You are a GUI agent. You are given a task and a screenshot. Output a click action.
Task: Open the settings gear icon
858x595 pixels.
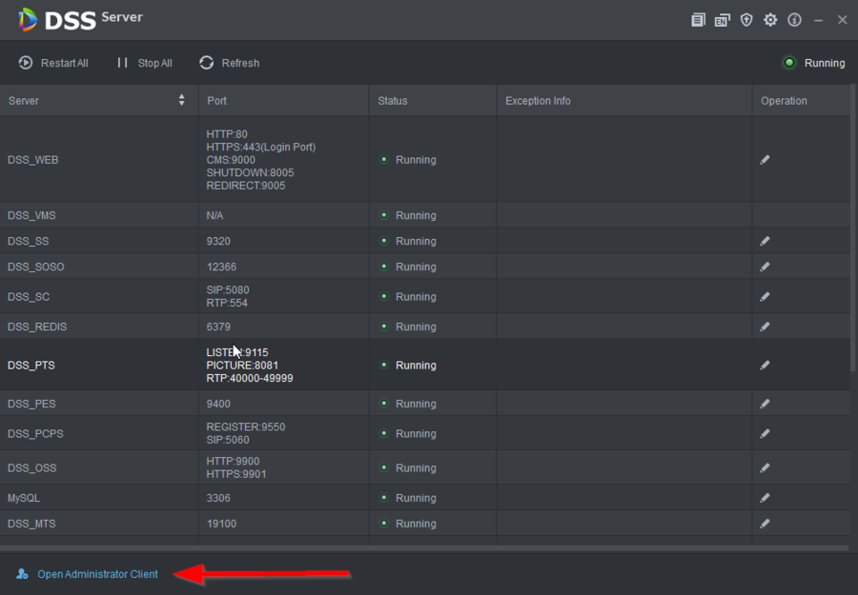(770, 19)
